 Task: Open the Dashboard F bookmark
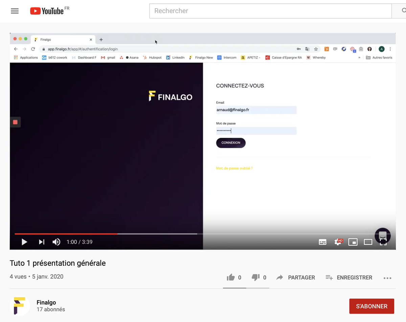tap(84, 58)
